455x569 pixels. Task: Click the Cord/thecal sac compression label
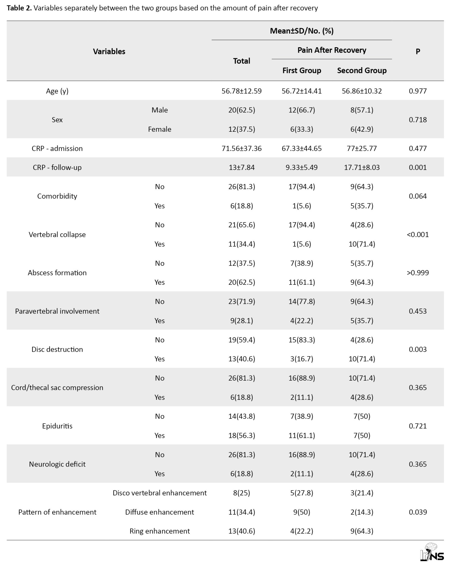point(57,388)
